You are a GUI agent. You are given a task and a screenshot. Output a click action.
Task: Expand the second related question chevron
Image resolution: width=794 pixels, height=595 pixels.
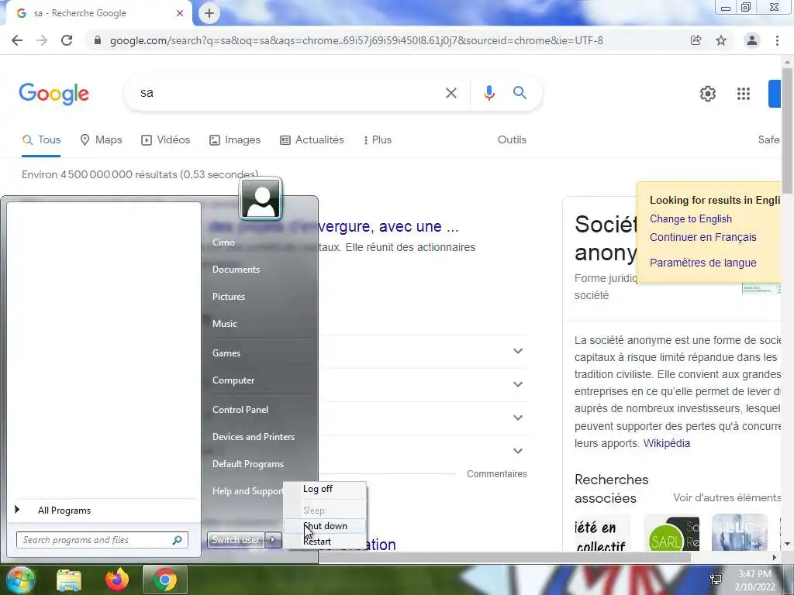click(x=517, y=384)
